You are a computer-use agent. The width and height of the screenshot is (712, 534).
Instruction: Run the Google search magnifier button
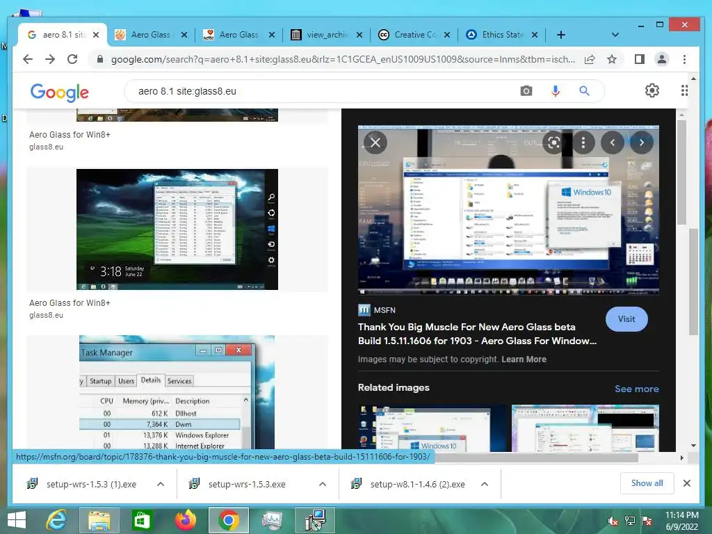pos(584,91)
